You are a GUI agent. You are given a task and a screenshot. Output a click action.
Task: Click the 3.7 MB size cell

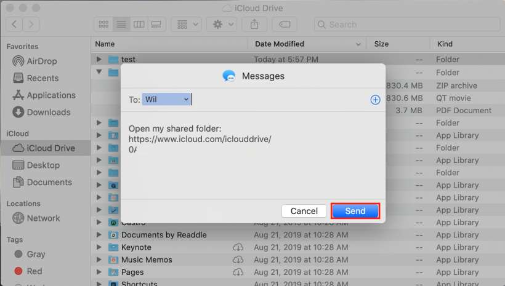pyautogui.click(x=408, y=111)
